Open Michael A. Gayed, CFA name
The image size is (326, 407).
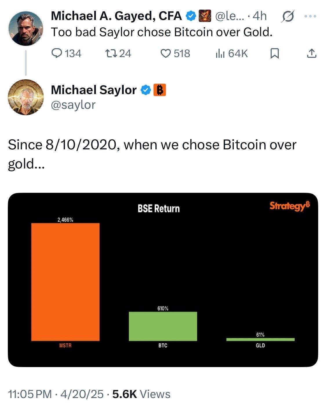[116, 16]
